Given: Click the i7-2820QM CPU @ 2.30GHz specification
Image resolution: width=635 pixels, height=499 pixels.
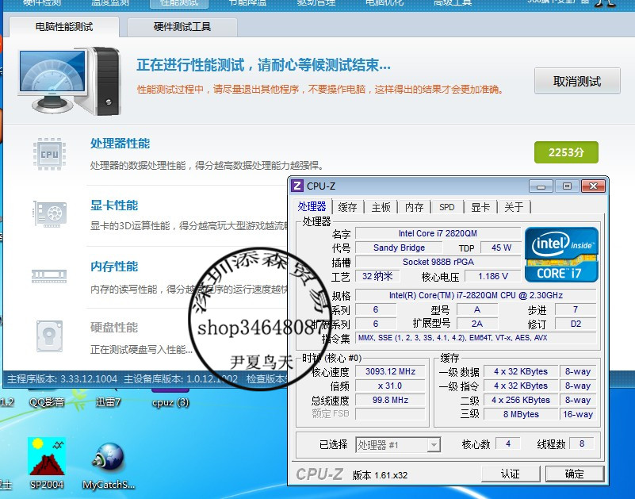Looking at the screenshot, I should (x=476, y=294).
